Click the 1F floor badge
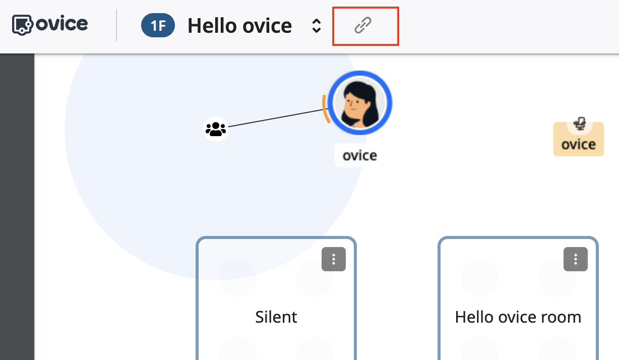 [158, 26]
